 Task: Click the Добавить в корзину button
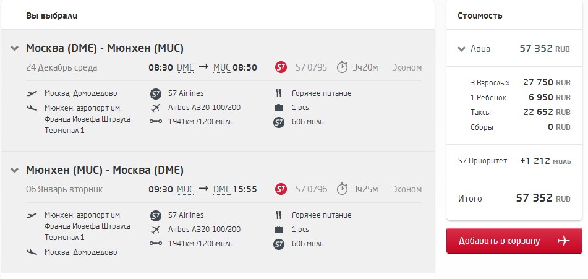[514, 241]
